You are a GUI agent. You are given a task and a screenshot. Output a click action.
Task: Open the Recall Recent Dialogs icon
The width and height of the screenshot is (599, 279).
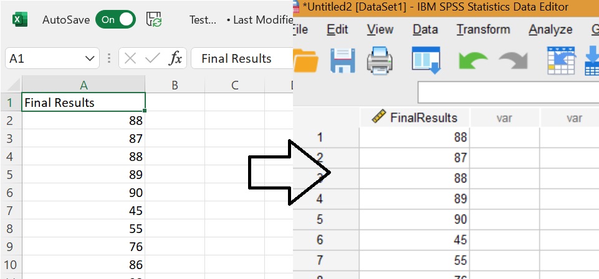[426, 60]
